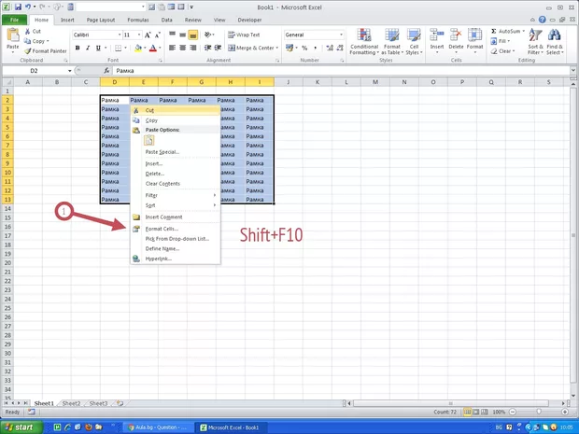The image size is (579, 434).
Task: Click the zoom slider in status bar
Action: [540, 412]
